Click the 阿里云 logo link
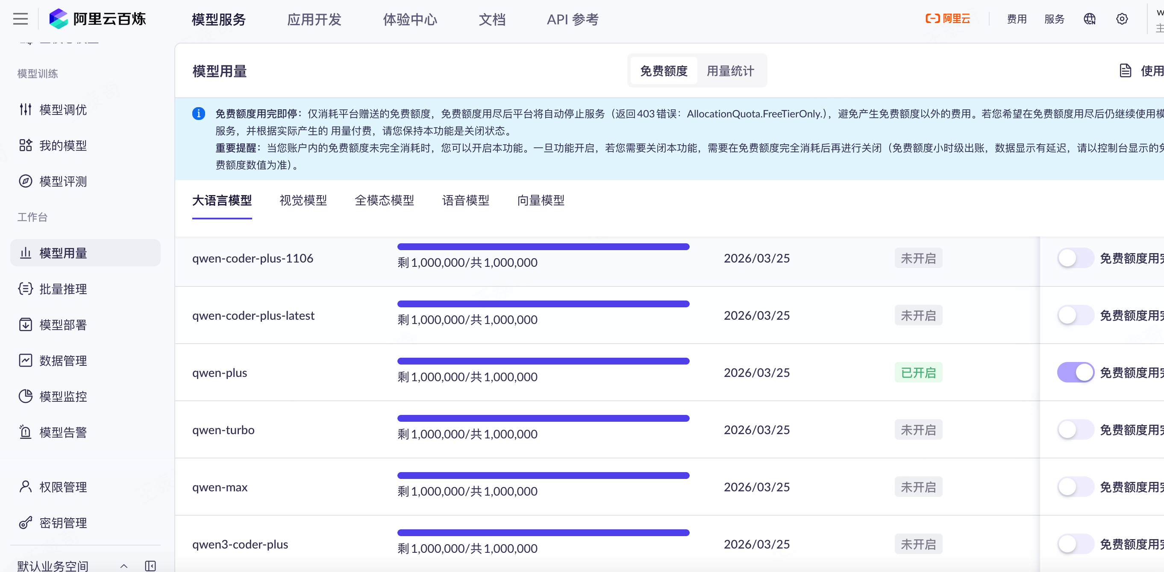This screenshot has width=1164, height=572. [948, 19]
